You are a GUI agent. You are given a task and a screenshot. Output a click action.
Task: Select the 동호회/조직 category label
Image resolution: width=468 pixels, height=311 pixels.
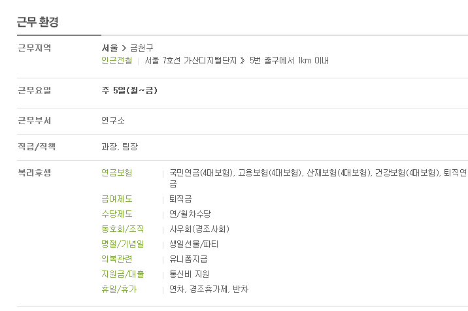point(123,229)
